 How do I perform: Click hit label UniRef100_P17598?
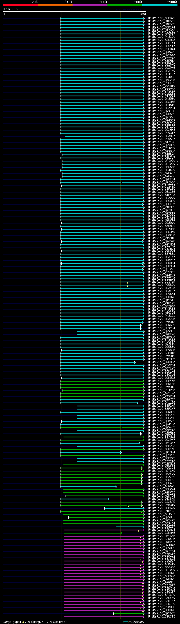coord(161,96)
